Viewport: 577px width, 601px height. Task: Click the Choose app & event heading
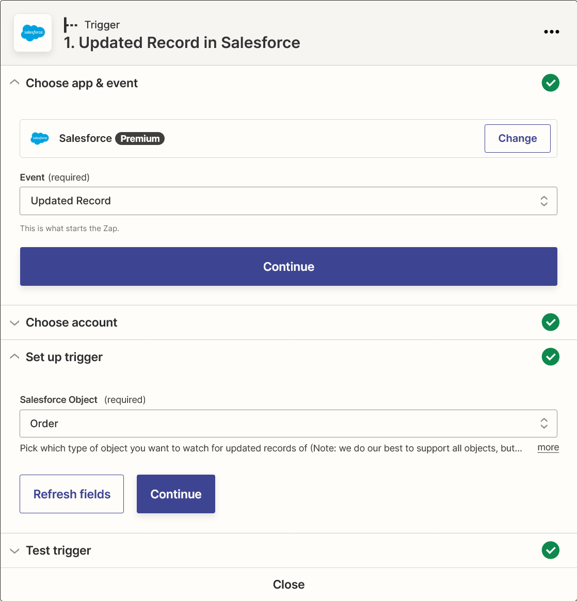point(82,83)
